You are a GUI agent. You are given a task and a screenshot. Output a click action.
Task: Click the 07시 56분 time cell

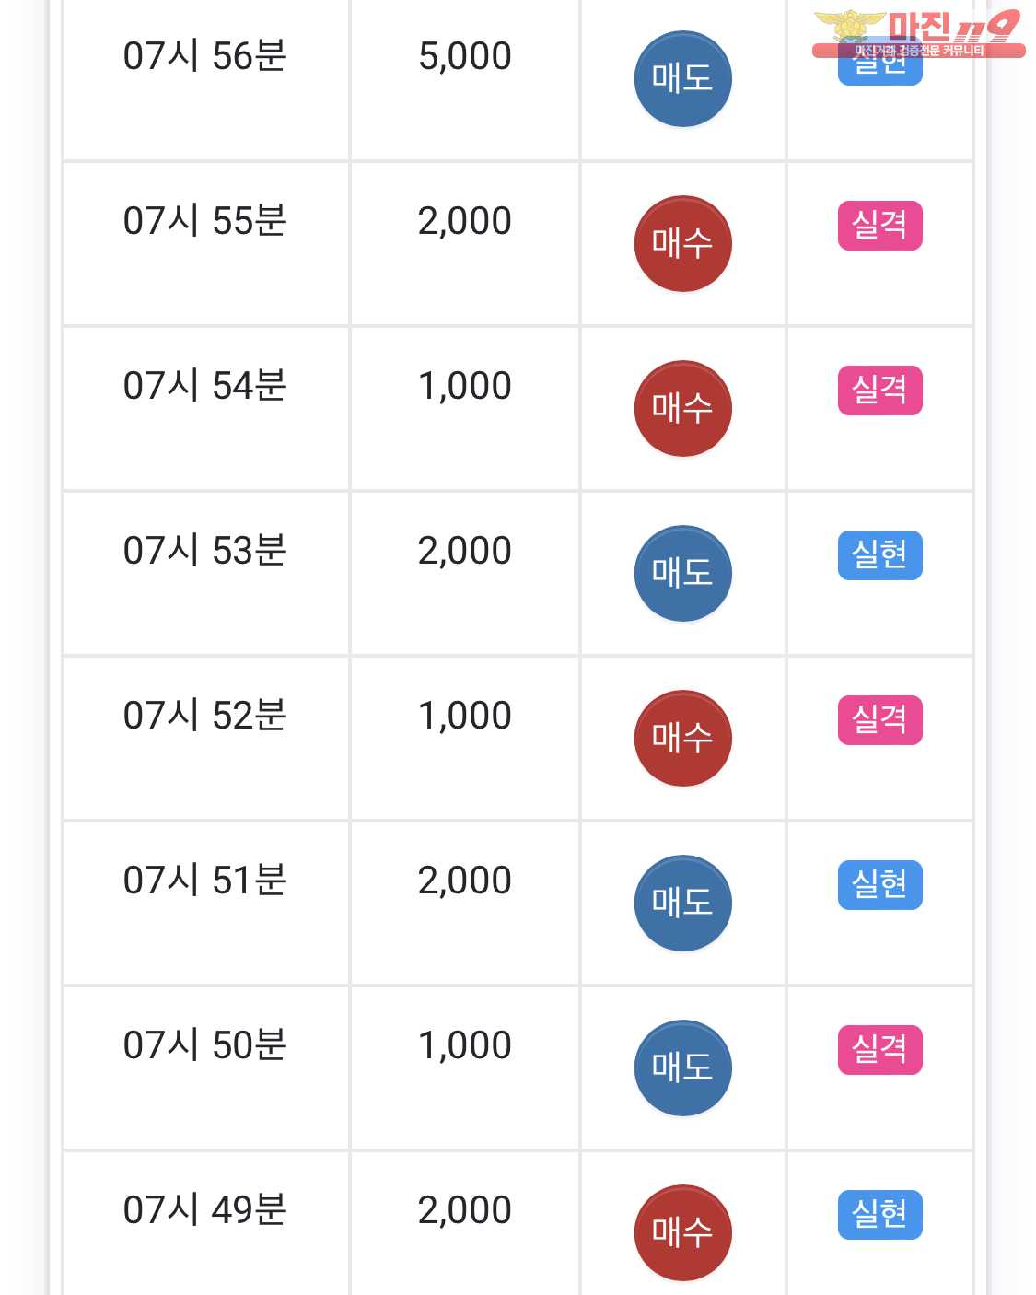click(x=205, y=56)
